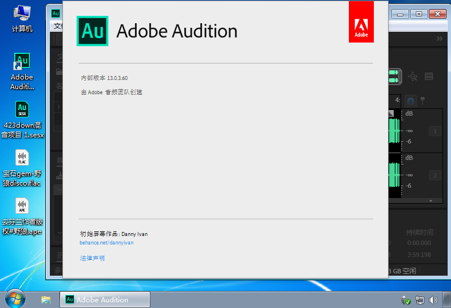The width and height of the screenshot is (451, 308).
Task: Click the marker pin icon beside the magnet
Action: tap(423, 100)
